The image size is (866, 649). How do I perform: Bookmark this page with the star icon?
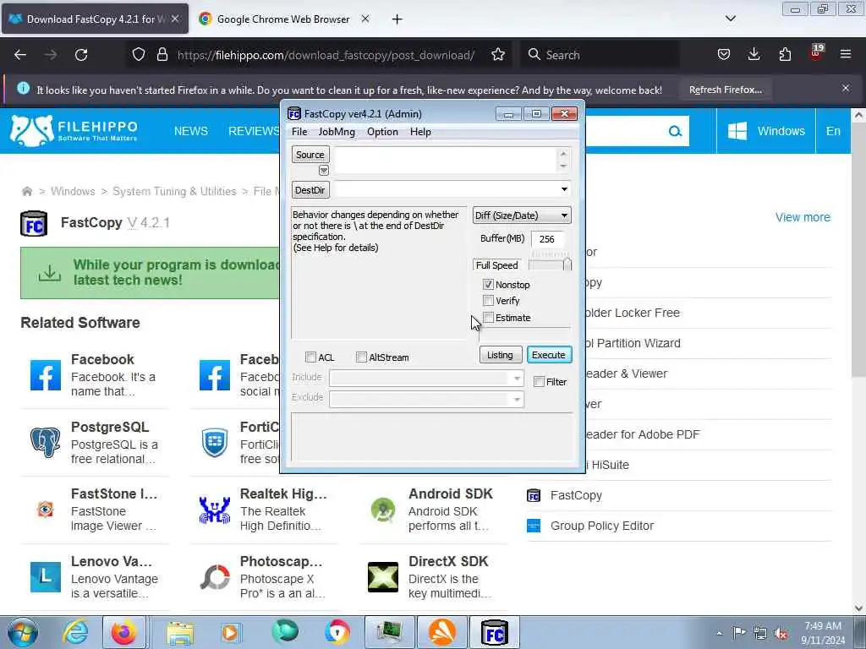[x=497, y=55]
